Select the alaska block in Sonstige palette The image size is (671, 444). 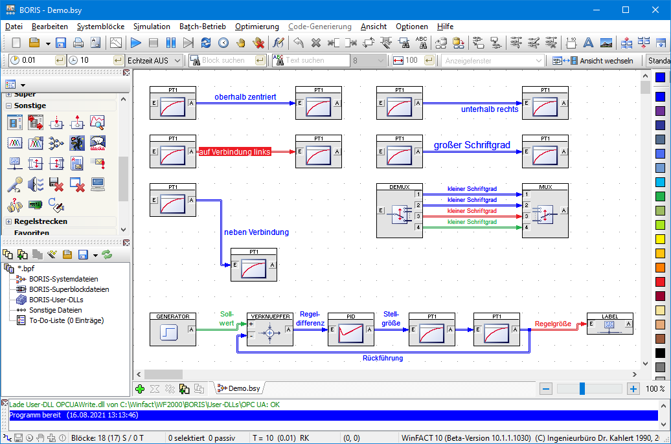click(98, 143)
